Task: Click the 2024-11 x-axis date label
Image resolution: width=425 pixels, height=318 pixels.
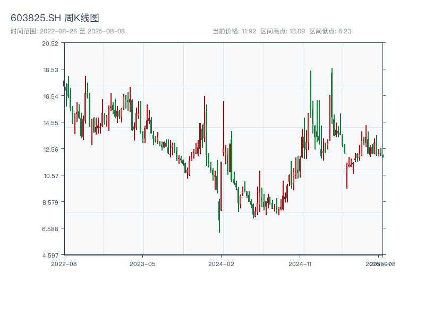Action: tap(300, 263)
